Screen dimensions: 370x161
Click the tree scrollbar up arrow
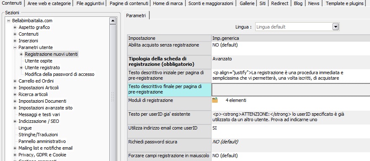click(x=113, y=21)
